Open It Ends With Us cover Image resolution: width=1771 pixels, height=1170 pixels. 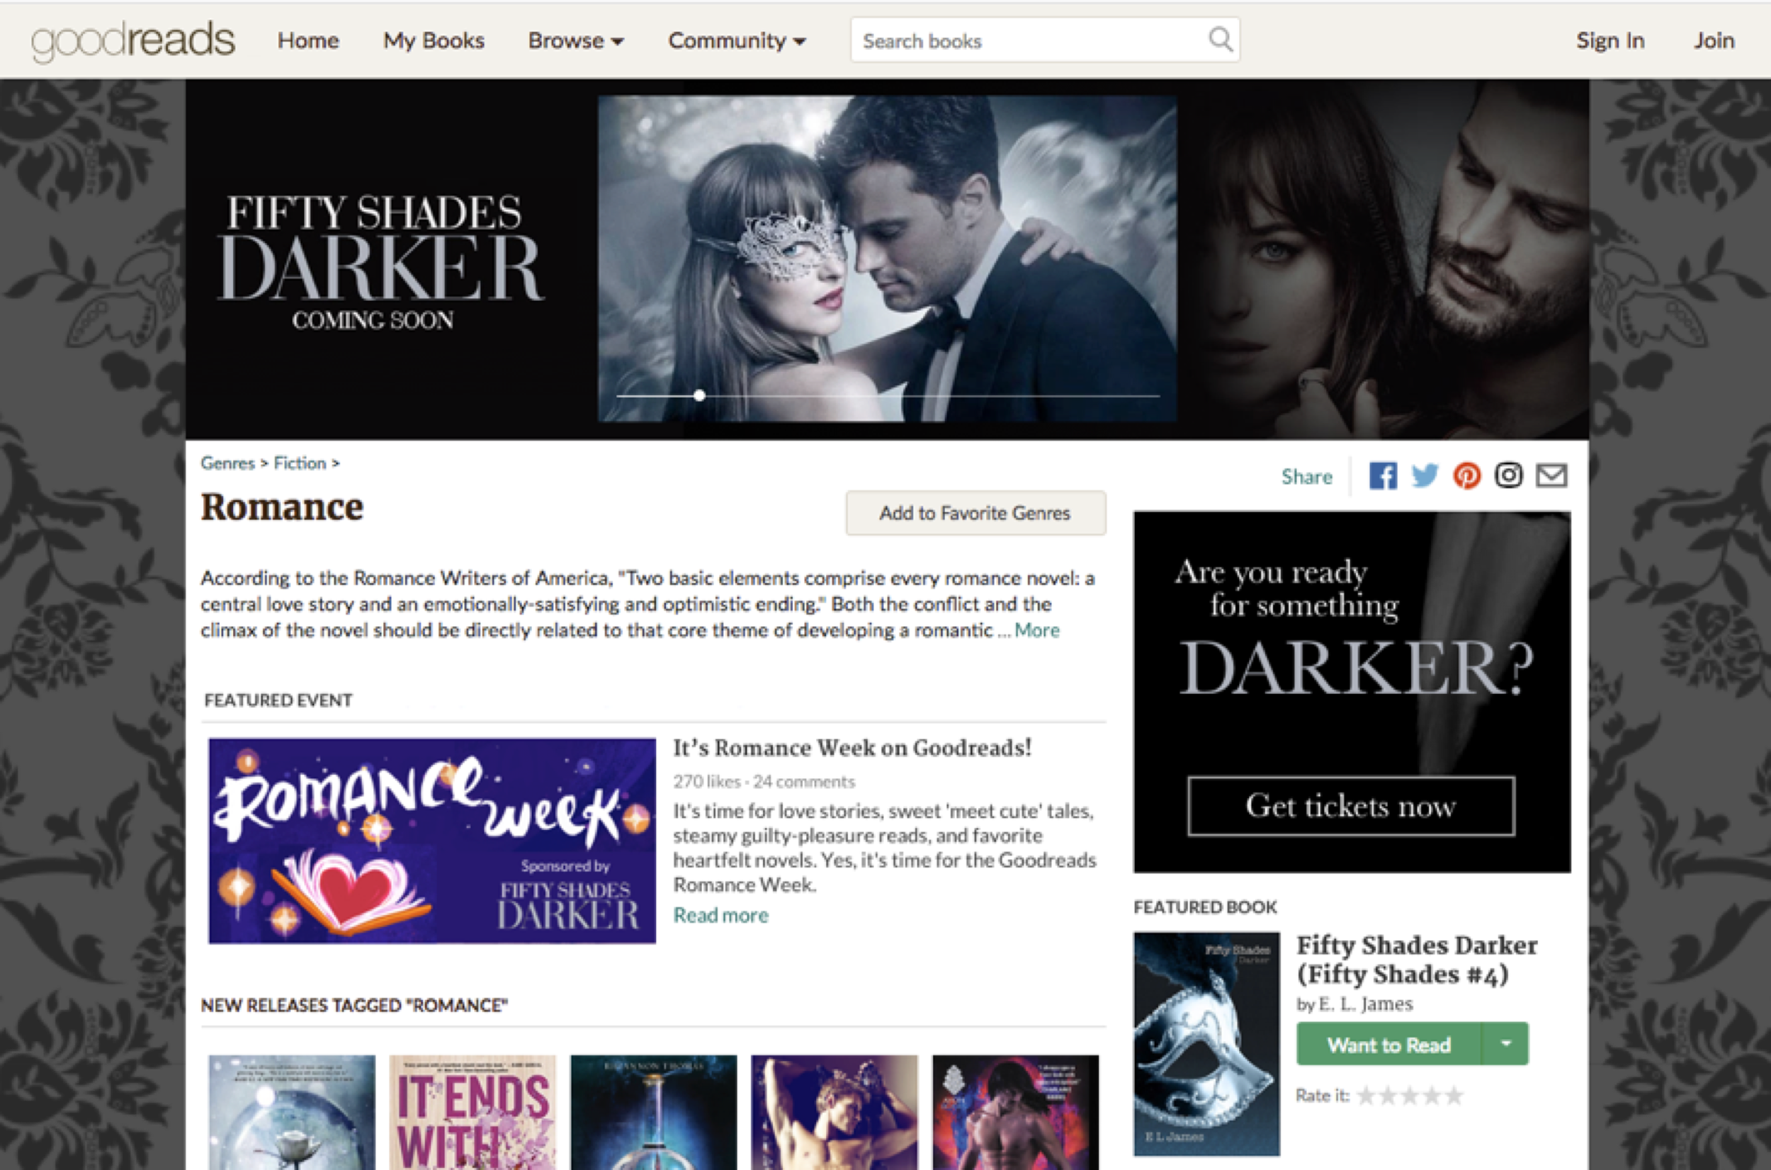pos(473,1112)
